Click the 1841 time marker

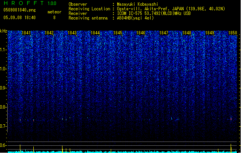(26, 33)
